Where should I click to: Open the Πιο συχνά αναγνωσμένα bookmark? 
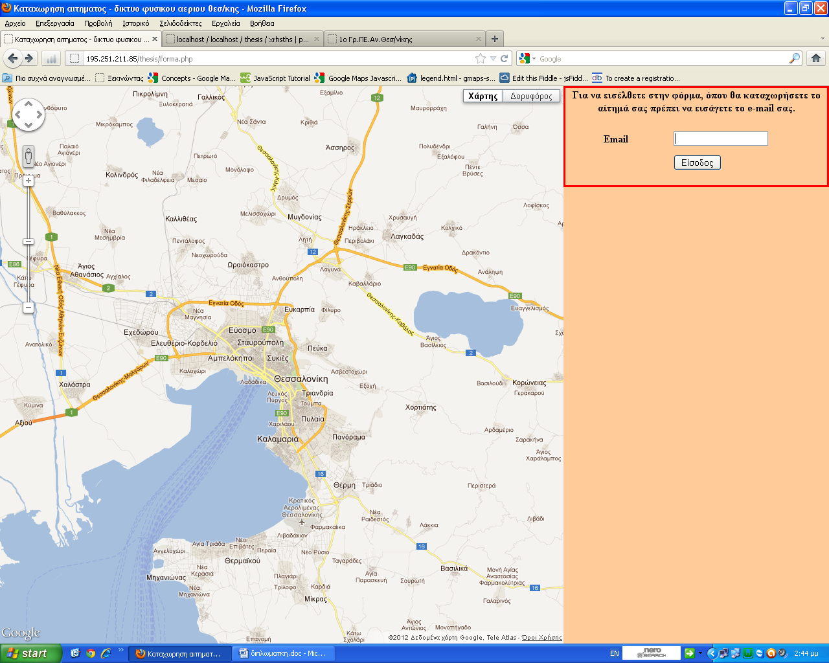pyautogui.click(x=46, y=78)
